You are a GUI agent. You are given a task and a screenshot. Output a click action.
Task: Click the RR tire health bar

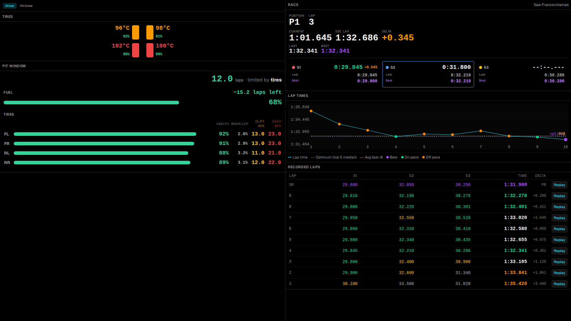(x=102, y=163)
